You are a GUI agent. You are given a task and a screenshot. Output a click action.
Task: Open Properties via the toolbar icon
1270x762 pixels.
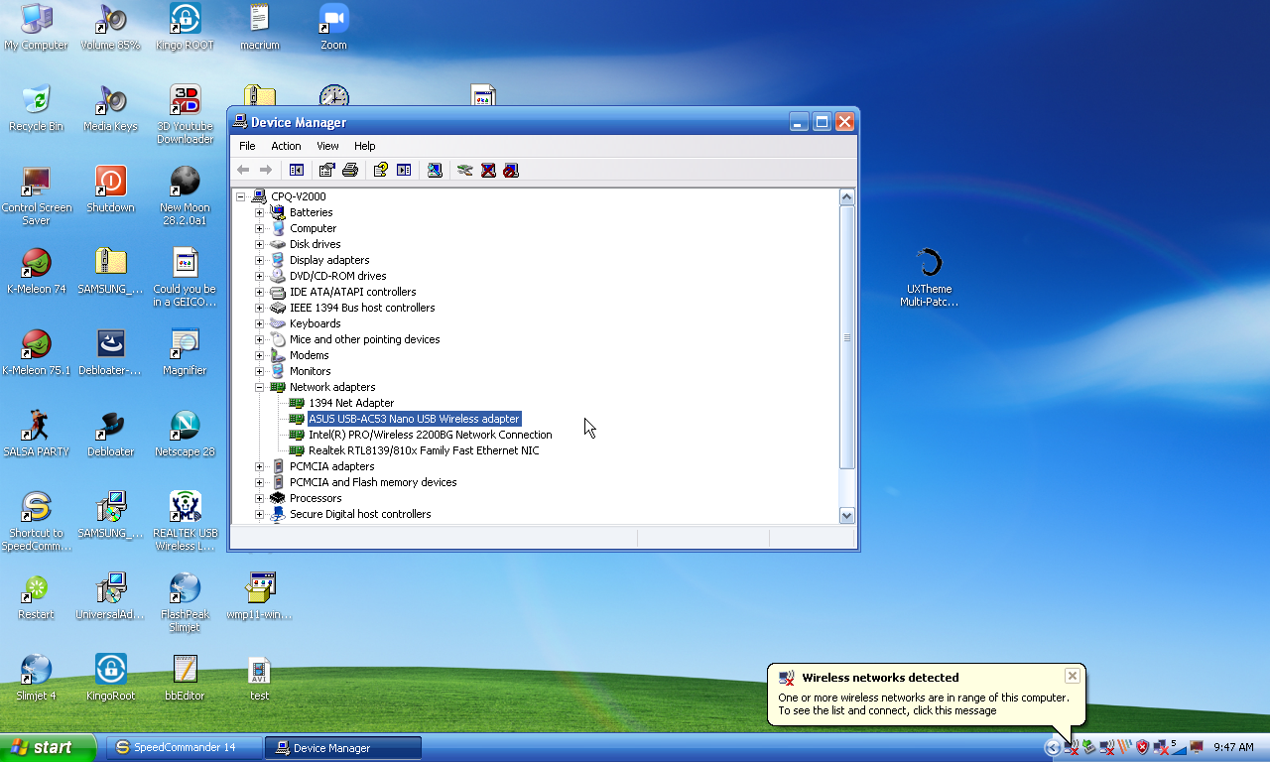point(326,170)
